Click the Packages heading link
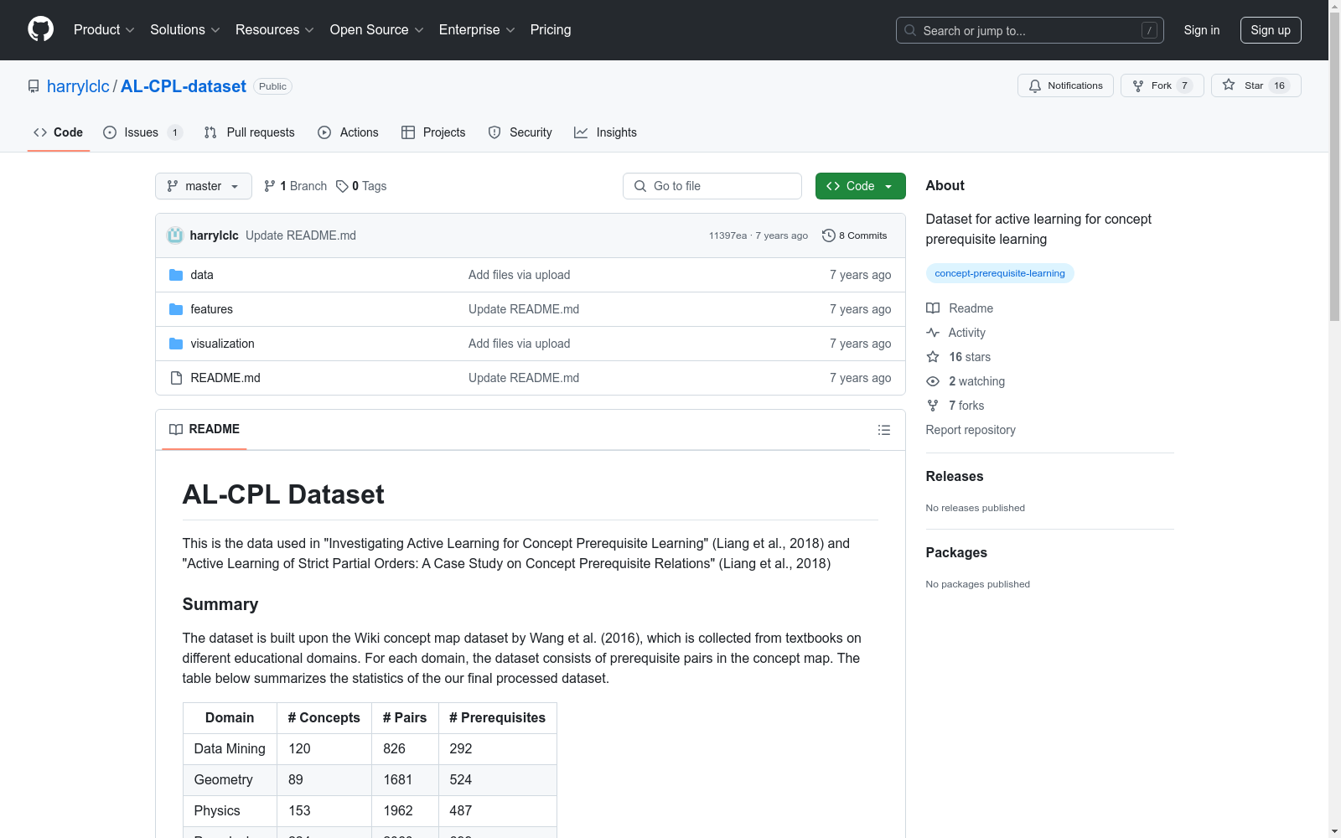The image size is (1341, 838). click(956, 552)
